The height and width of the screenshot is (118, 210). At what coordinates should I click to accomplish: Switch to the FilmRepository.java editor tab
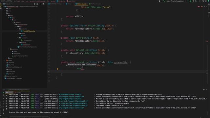95,4
